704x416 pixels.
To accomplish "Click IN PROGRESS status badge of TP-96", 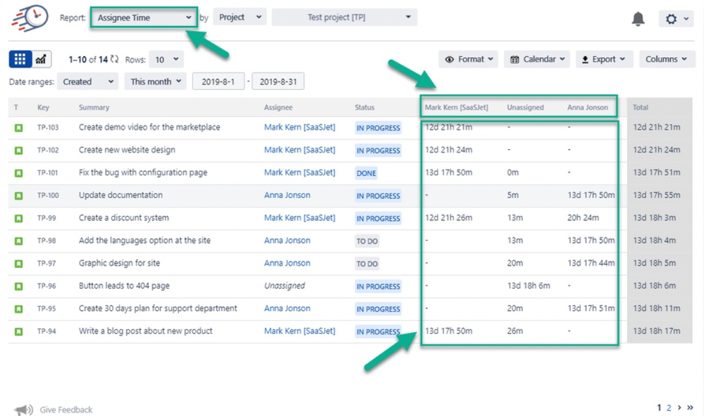I will pos(378,286).
